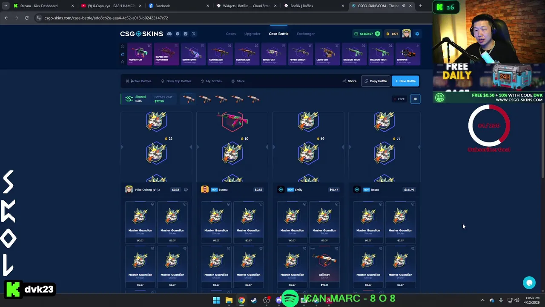Image resolution: width=545 pixels, height=307 pixels.
Task: Click Rosso's $161.99 total
Action: (409, 190)
